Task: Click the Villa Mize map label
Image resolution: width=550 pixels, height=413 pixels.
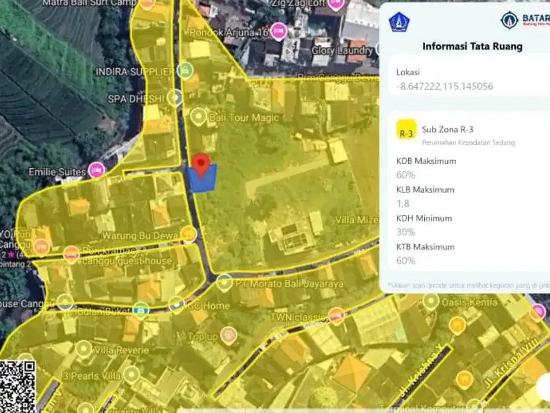Action: pos(356,220)
